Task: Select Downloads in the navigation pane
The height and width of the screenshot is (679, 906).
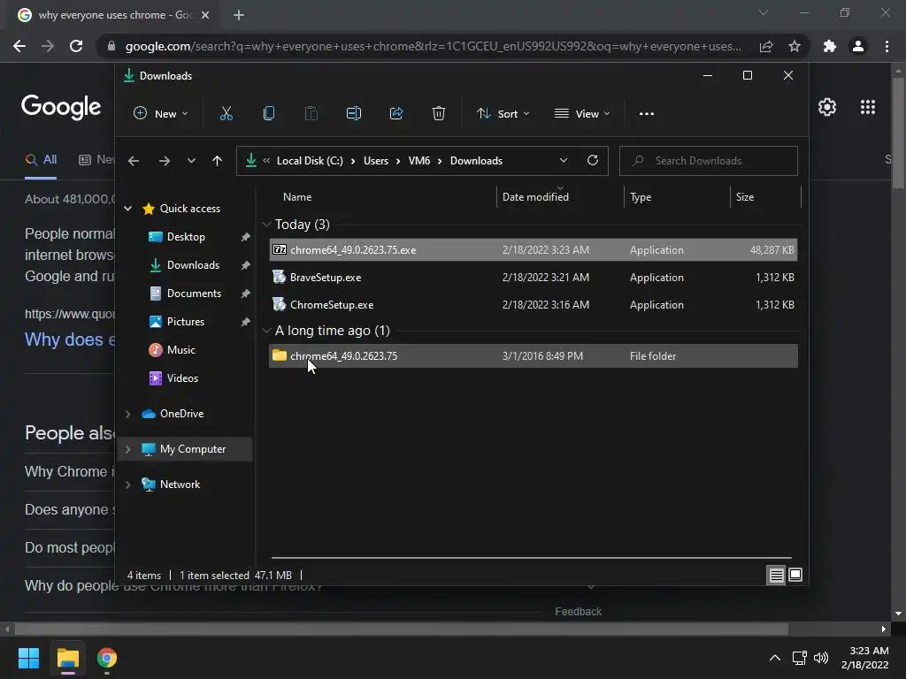Action: pos(192,265)
